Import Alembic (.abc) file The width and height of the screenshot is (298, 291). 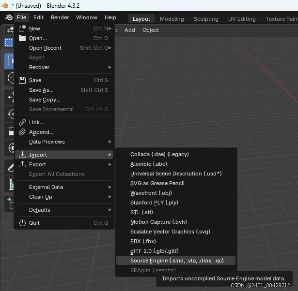coord(176,164)
